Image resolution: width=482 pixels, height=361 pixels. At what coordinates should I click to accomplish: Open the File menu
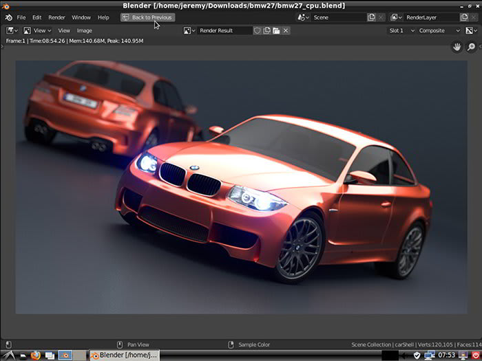point(21,17)
